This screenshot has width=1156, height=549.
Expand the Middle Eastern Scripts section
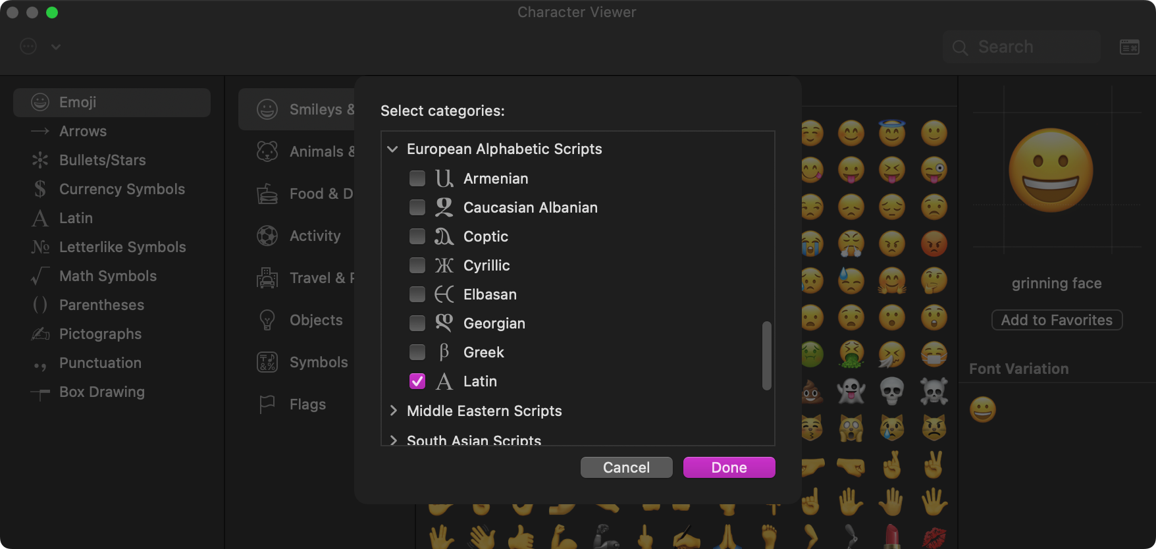(x=393, y=411)
